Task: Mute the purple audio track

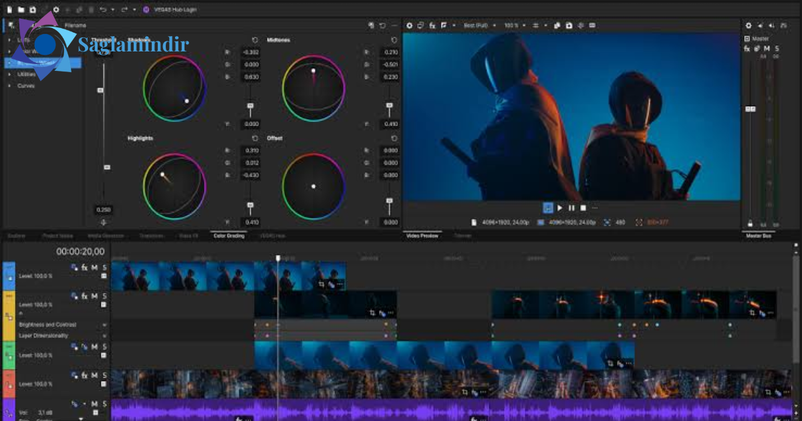Action: click(94, 404)
